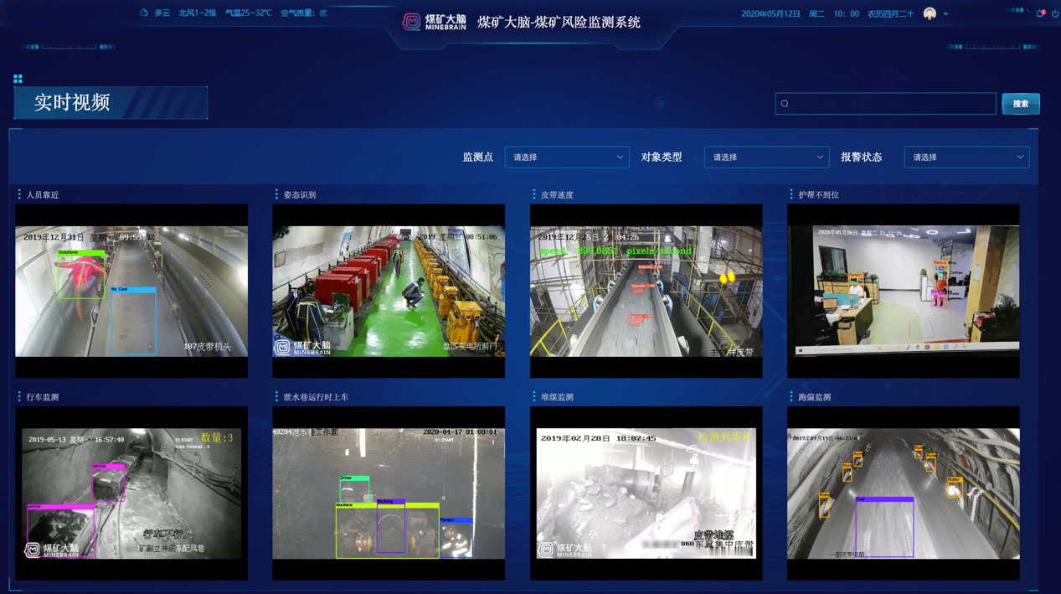Viewport: 1061px width, 594px height.
Task: Click the dots icon beside 皮带速度
Action: [534, 194]
